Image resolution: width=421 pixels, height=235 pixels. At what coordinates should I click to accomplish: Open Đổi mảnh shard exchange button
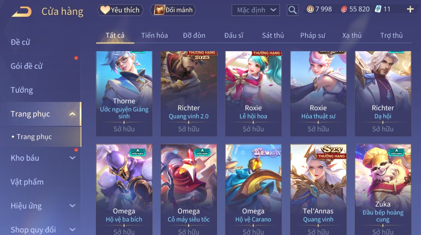click(173, 10)
